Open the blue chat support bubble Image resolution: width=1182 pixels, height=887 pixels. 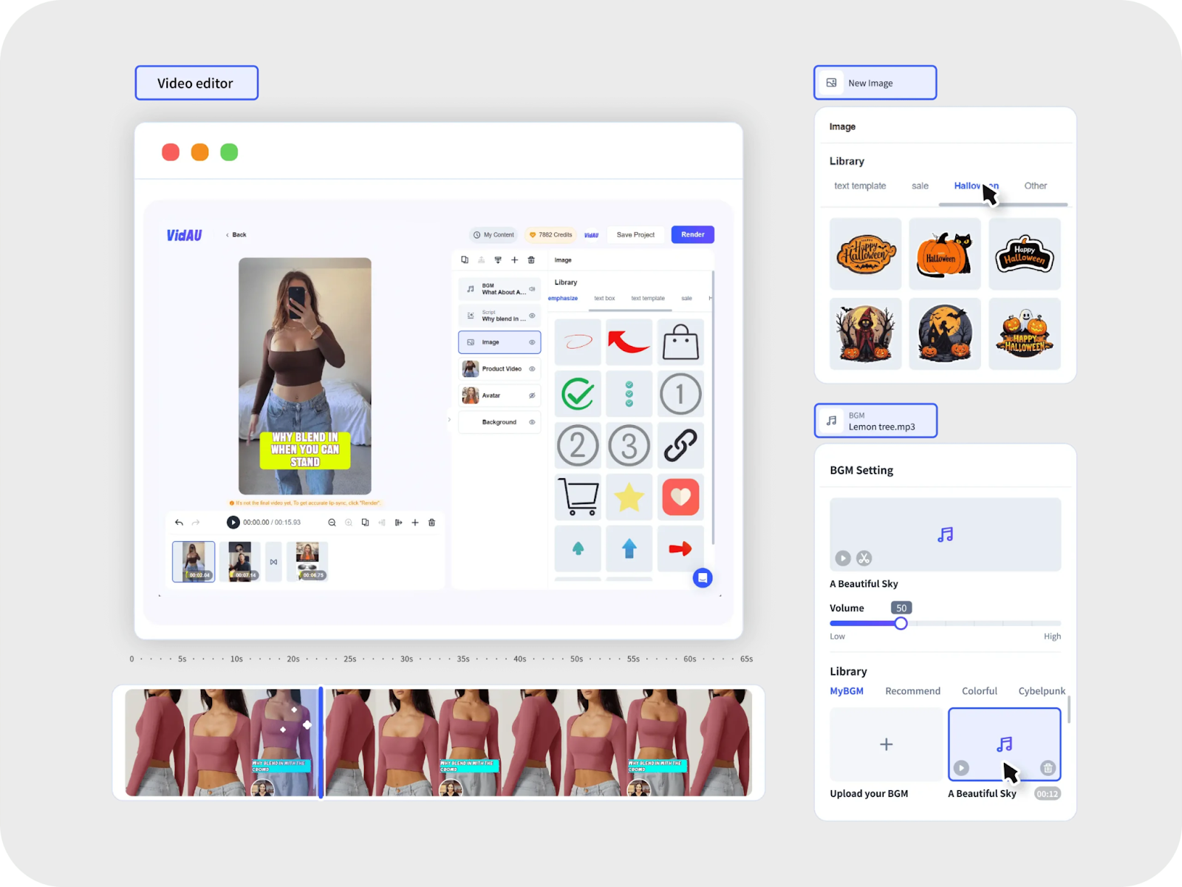pos(703,578)
